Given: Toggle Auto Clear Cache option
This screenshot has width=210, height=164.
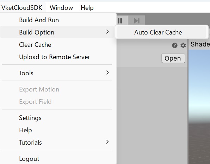Looking at the screenshot, I should 161,32.
